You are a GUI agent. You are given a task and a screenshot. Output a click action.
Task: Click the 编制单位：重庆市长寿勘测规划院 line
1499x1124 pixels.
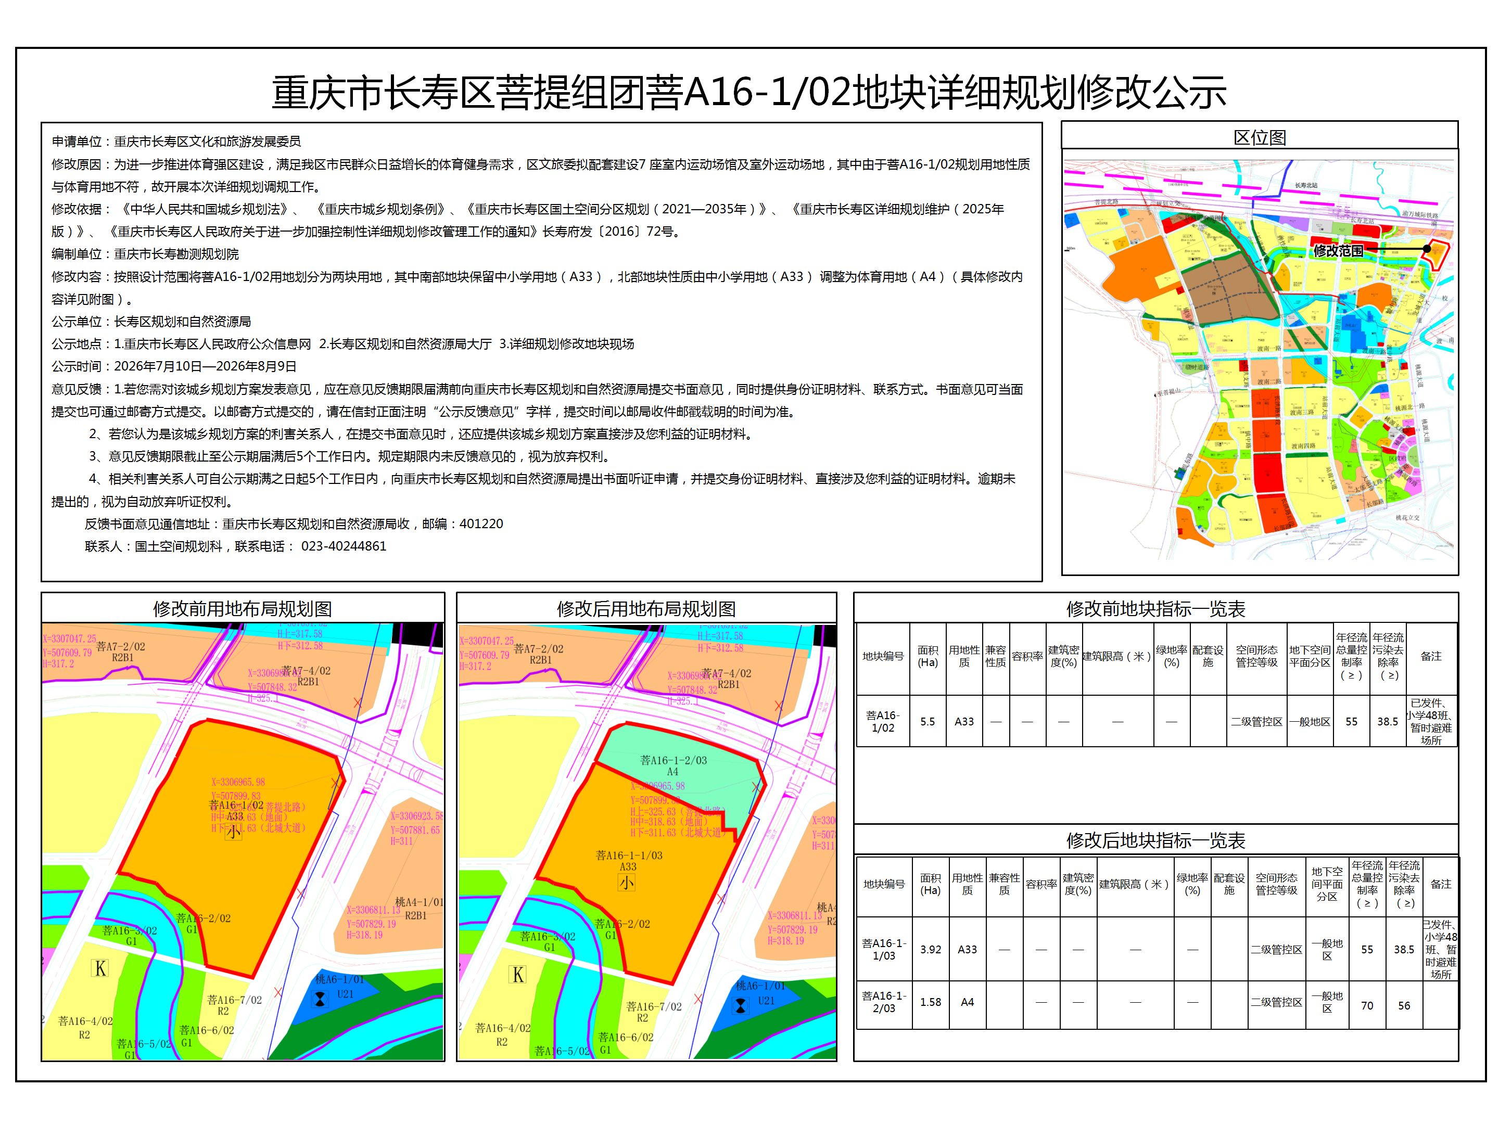(145, 254)
